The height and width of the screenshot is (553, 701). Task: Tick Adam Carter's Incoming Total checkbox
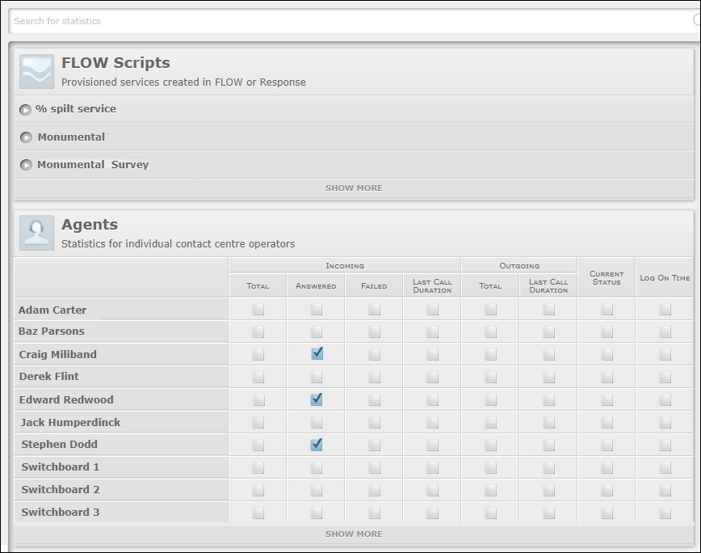click(x=258, y=309)
